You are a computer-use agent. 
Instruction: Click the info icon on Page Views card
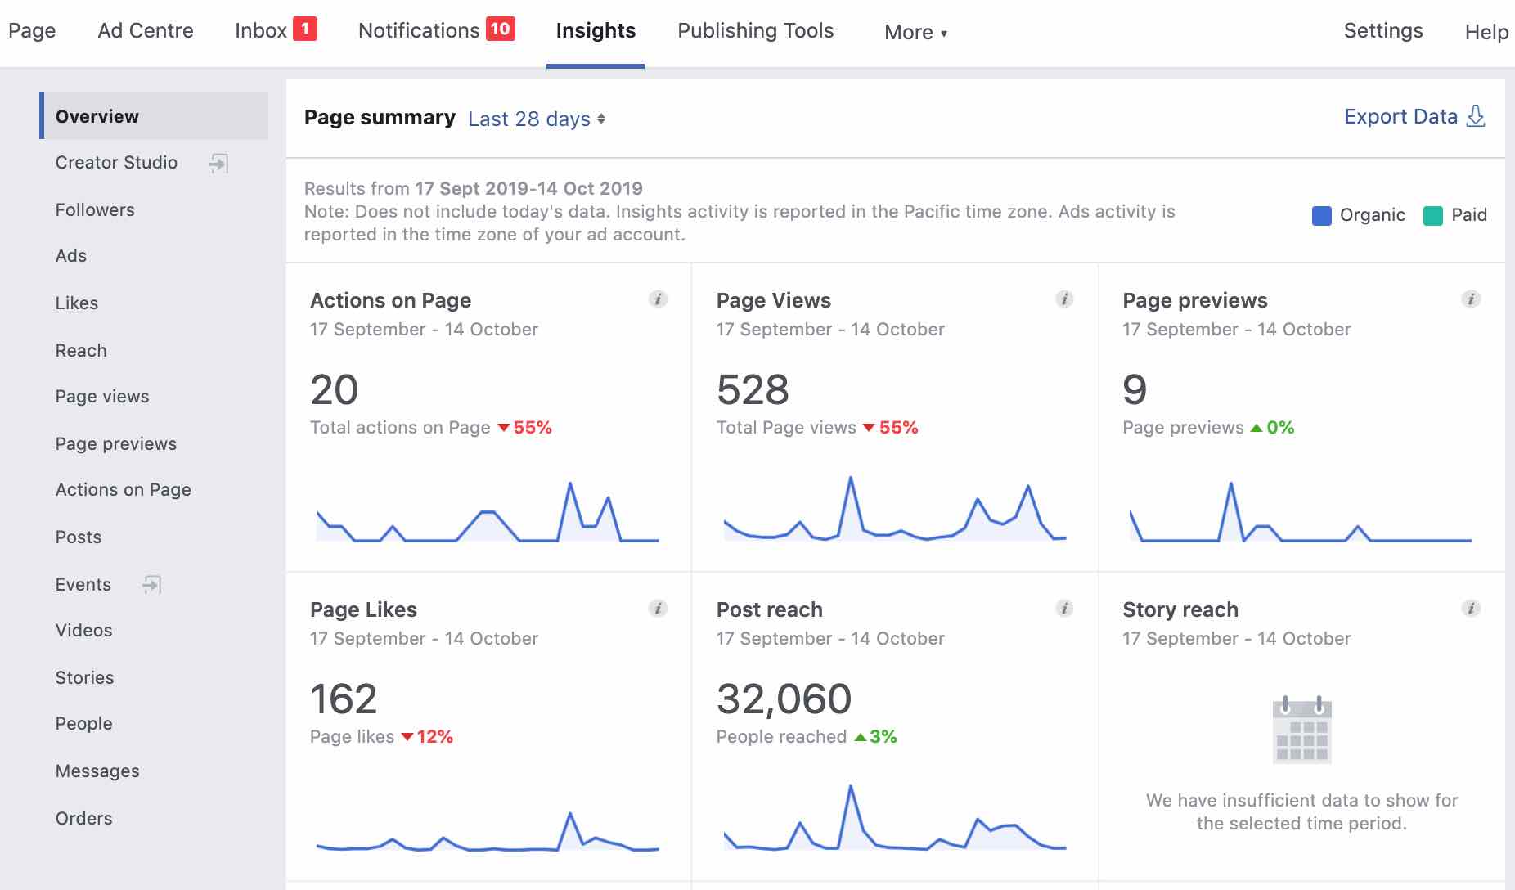point(1063,299)
